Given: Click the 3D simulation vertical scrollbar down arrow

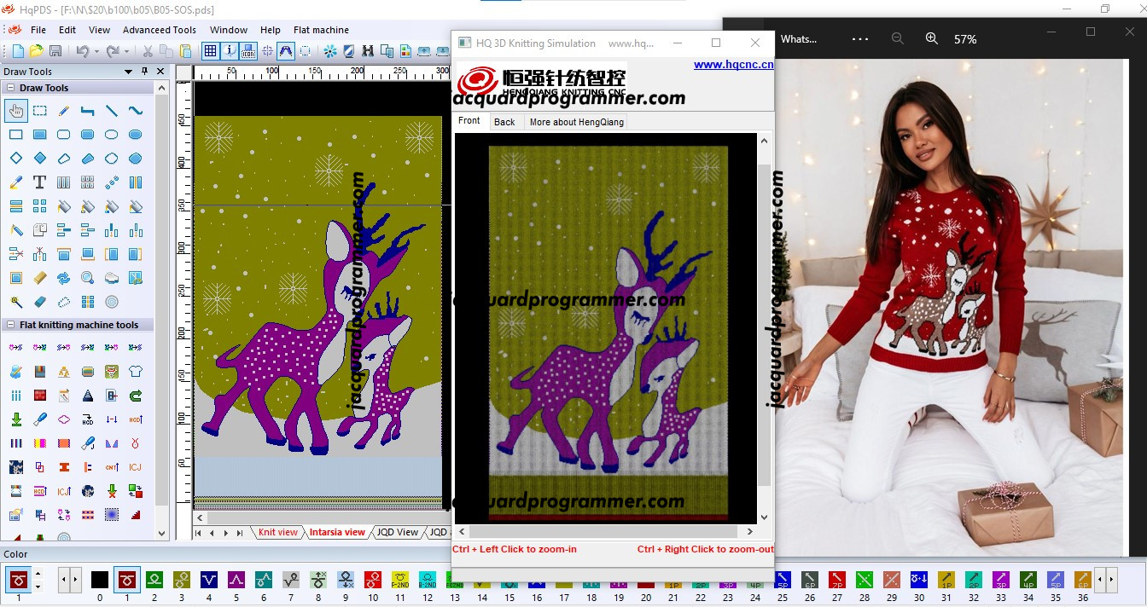Looking at the screenshot, I should 764,517.
